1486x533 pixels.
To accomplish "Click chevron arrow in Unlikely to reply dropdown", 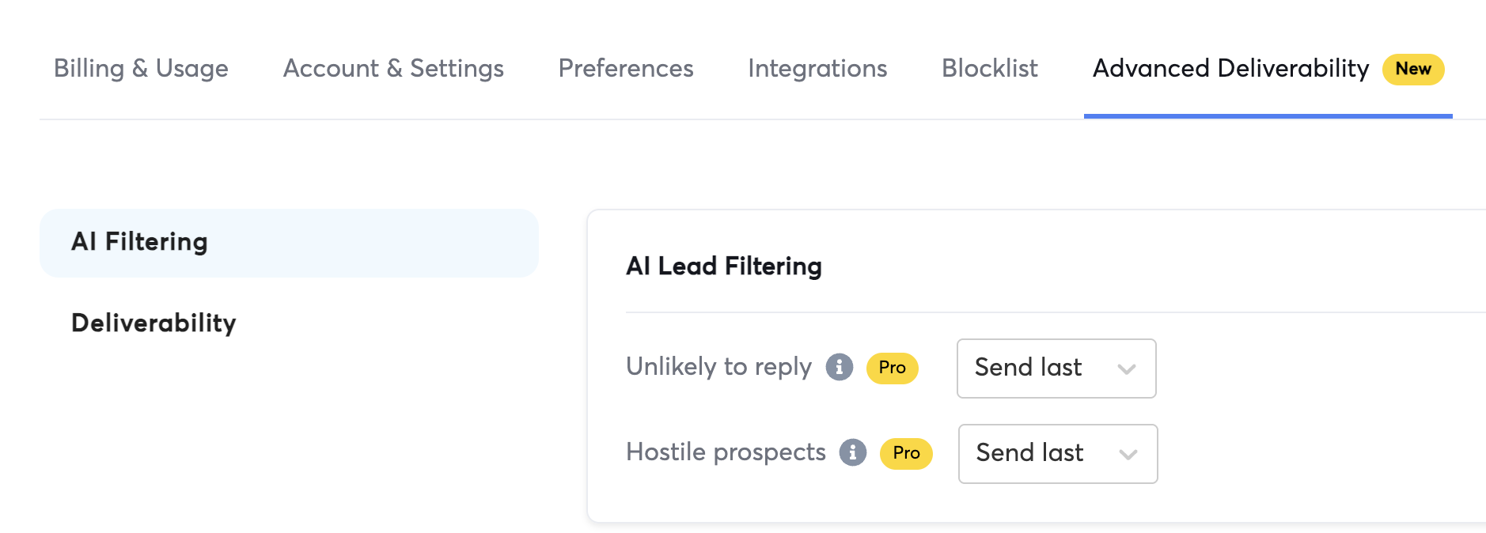I will tap(1127, 369).
